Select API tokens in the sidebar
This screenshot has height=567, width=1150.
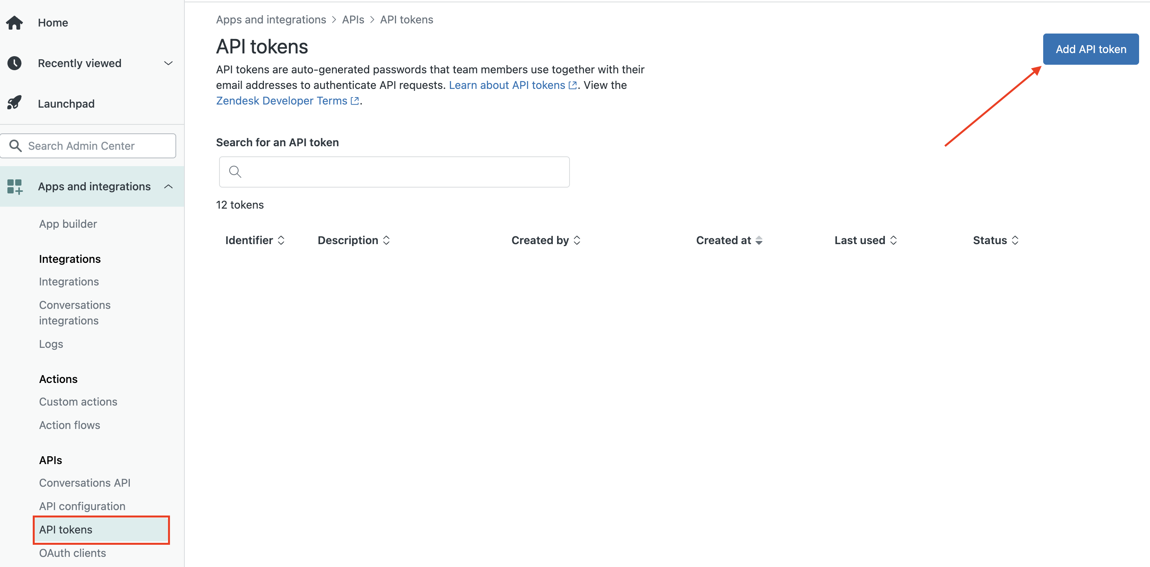click(x=101, y=530)
